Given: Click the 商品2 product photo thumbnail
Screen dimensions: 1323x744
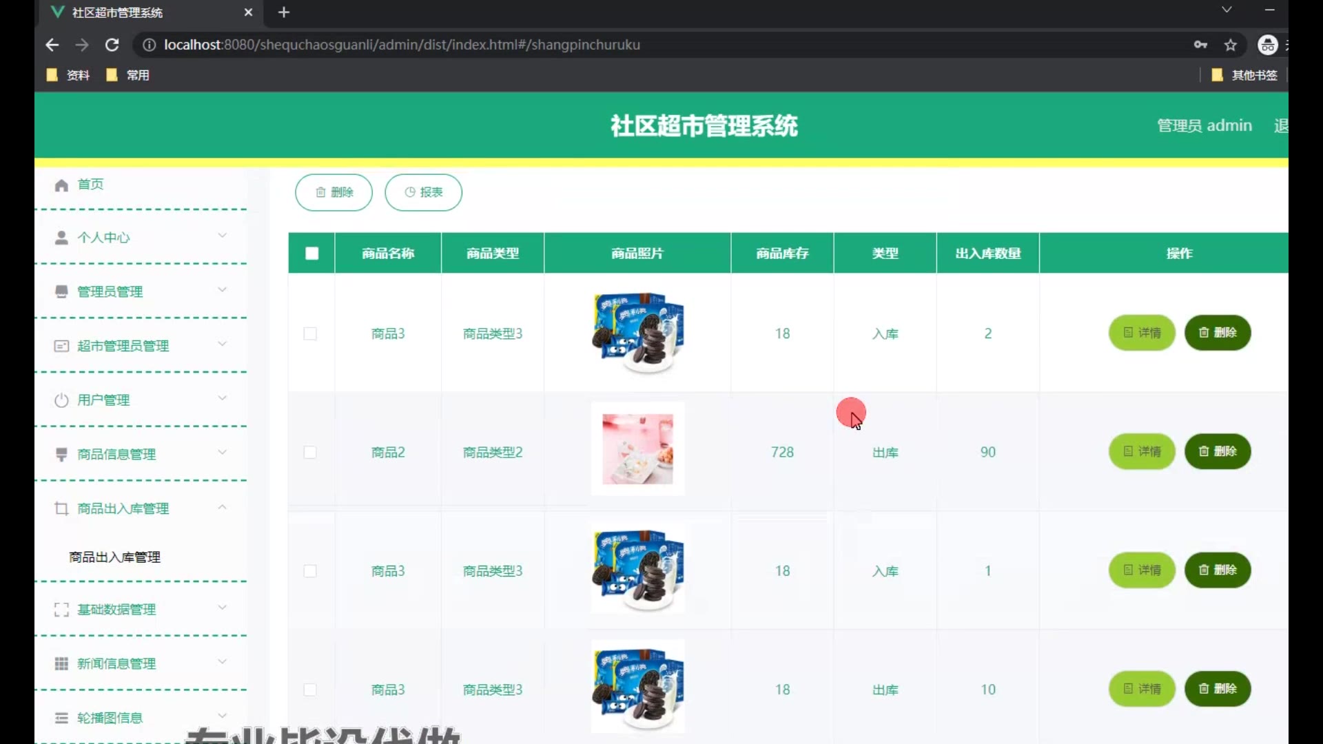Looking at the screenshot, I should (637, 449).
